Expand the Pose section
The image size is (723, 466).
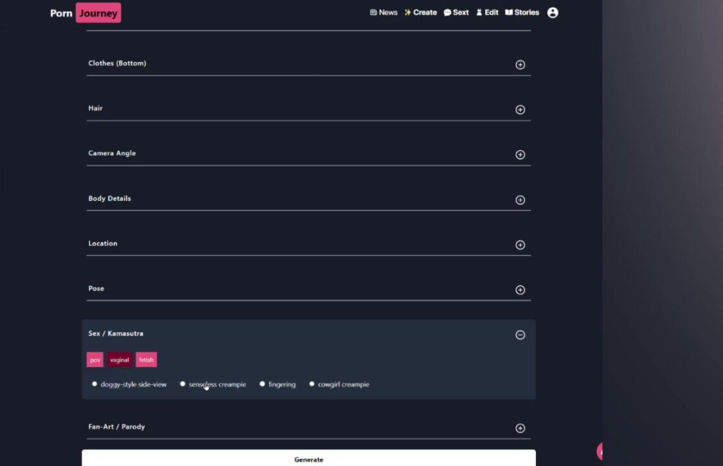(x=520, y=290)
